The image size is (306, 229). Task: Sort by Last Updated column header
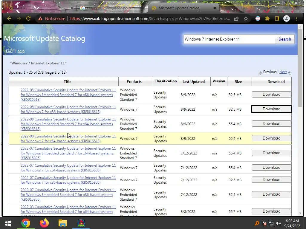pyautogui.click(x=194, y=82)
